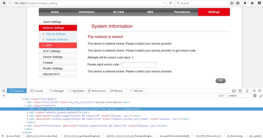Create new node with the plus icon
Screen dimensions: 263x138
click(x=4, y=96)
